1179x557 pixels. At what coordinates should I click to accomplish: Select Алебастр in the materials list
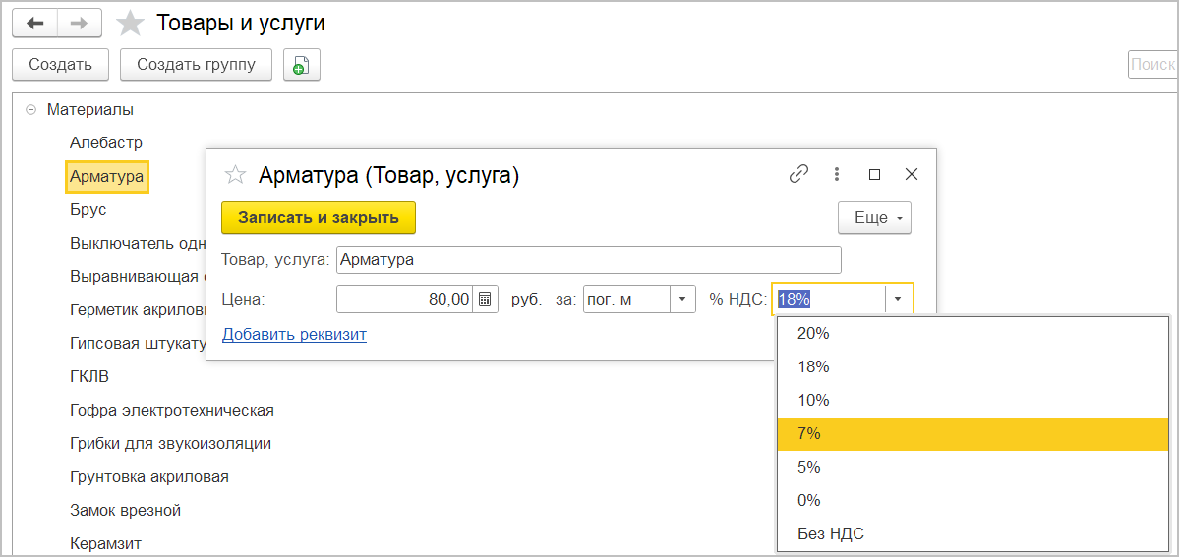coord(106,143)
